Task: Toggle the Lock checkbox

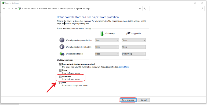Action: coord(60,83)
